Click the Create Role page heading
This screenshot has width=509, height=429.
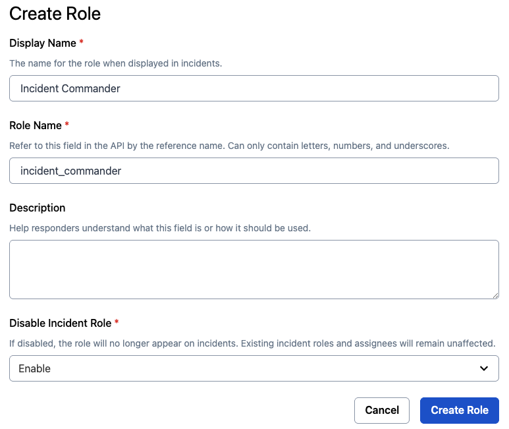[55, 13]
